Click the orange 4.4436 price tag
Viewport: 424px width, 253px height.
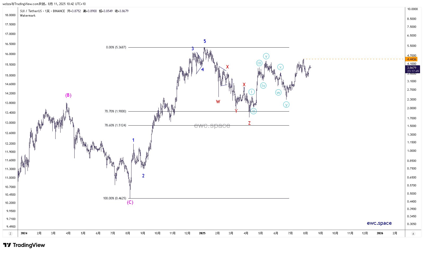(412, 59)
